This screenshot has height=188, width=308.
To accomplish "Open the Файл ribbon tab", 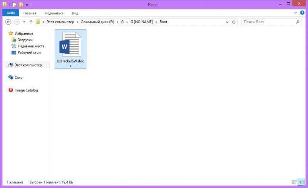I will 11,13.
